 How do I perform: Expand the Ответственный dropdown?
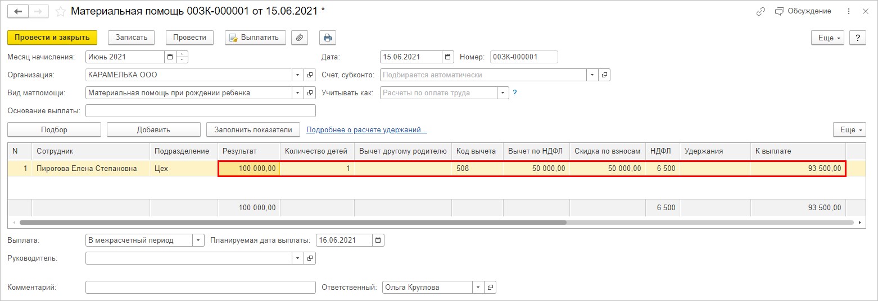point(478,288)
